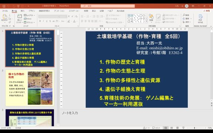Collapse the ribbon chevron

pos(211,26)
